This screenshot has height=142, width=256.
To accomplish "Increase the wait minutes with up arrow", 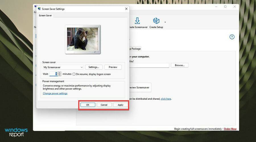I will tap(59, 73).
